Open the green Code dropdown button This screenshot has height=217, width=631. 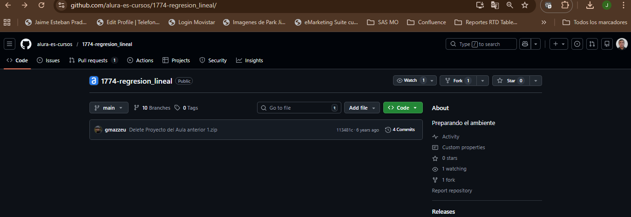403,108
